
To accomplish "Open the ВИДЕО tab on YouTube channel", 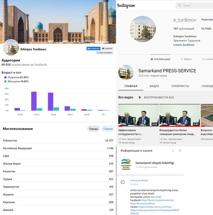I will 154,86.
